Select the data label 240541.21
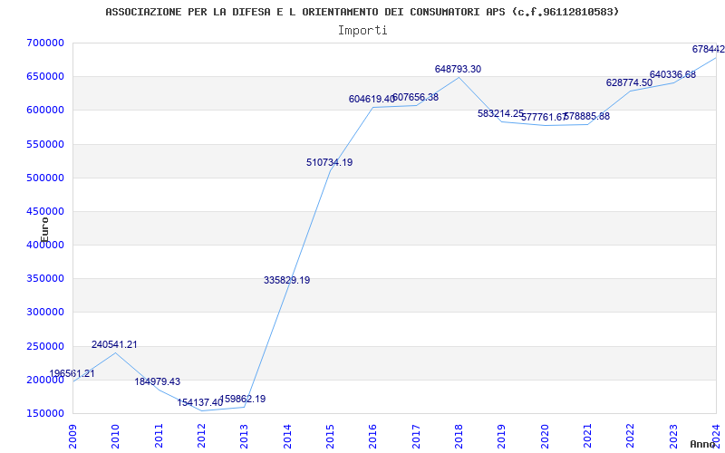Screen dimensions: 725x453 (x=114, y=344)
